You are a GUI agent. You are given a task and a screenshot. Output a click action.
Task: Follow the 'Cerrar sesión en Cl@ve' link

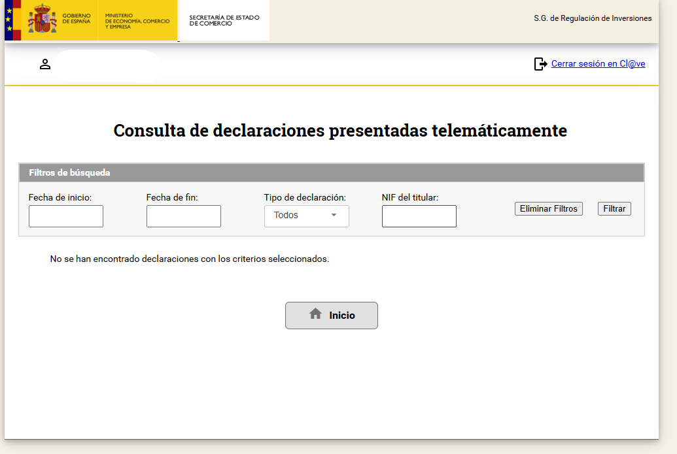598,64
